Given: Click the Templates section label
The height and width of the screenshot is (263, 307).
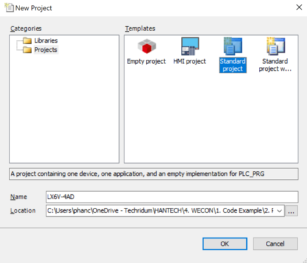Looking at the screenshot, I should pyautogui.click(x=140, y=28).
